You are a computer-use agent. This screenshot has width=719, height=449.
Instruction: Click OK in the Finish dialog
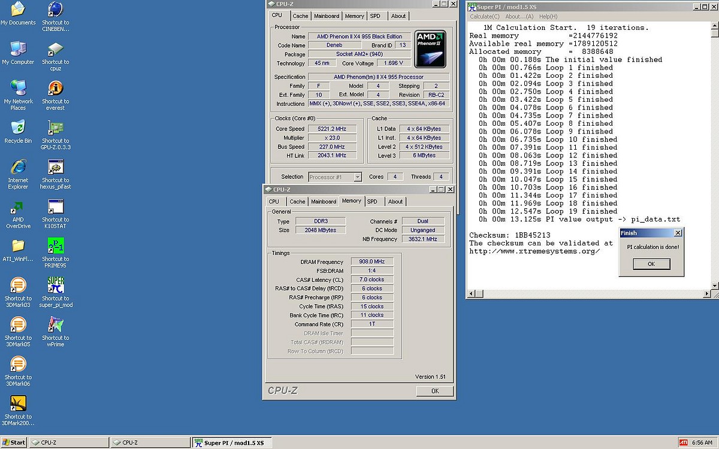651,264
